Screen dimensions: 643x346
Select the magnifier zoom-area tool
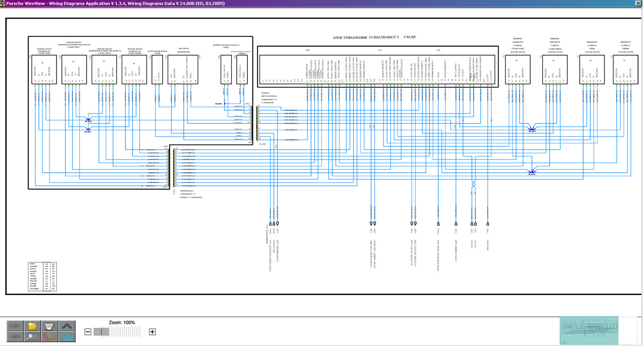click(32, 336)
